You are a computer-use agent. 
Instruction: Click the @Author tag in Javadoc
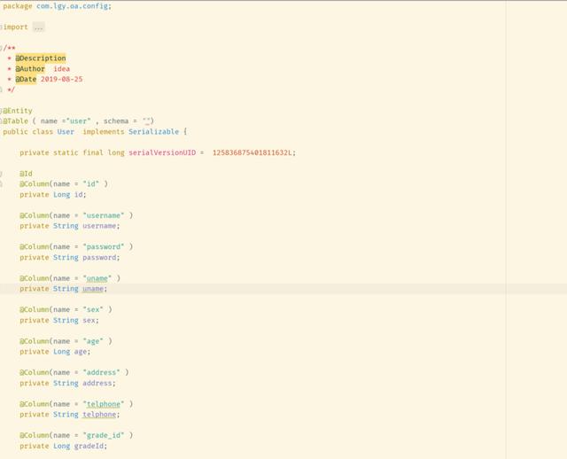click(30, 69)
